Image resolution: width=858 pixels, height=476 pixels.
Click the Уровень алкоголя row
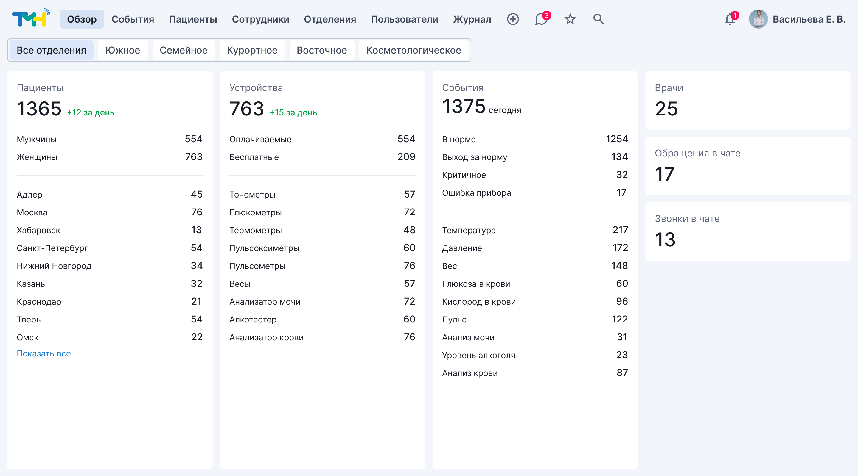pos(535,355)
